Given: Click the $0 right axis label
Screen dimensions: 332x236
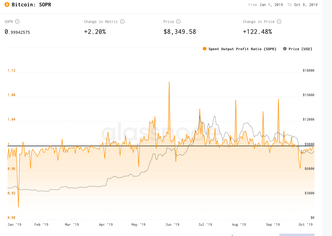Looking at the screenshot, I should 312,218.
